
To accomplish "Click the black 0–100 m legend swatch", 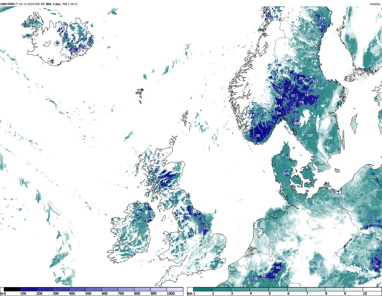I will 12,289.
